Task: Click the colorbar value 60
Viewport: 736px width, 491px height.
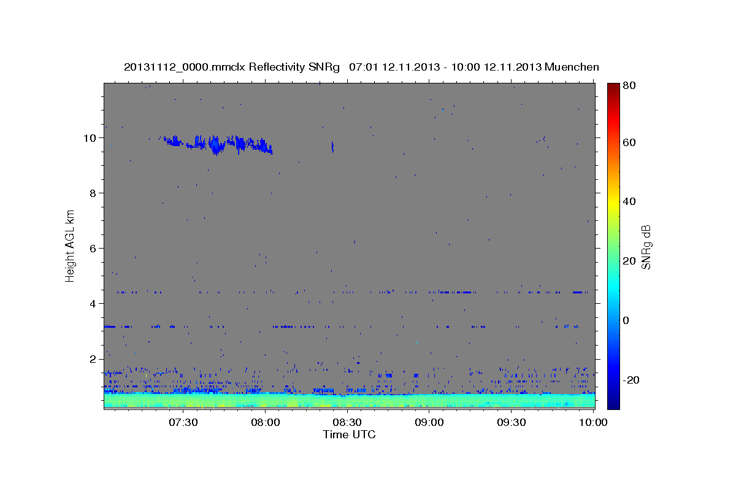Action: pos(629,142)
